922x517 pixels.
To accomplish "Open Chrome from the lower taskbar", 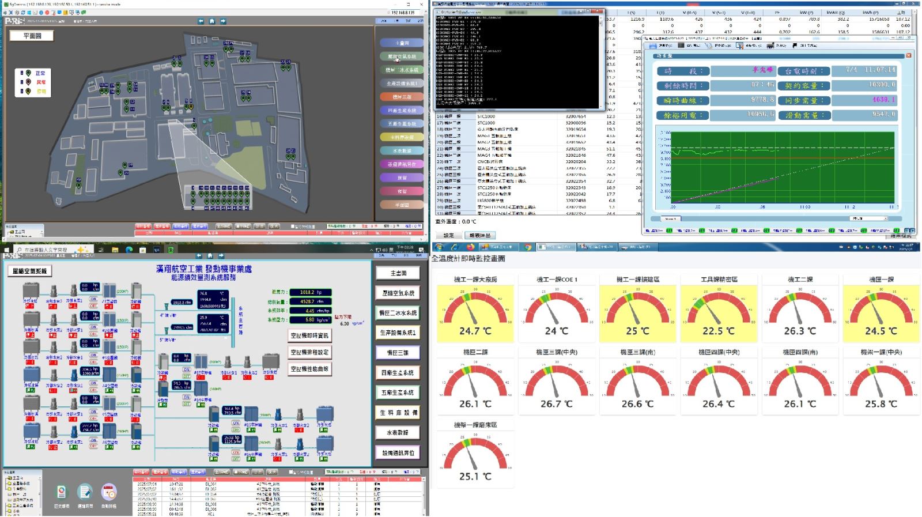I will (527, 247).
